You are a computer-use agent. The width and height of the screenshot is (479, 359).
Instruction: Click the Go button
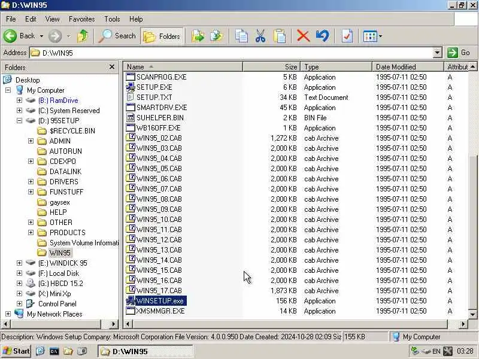click(459, 53)
